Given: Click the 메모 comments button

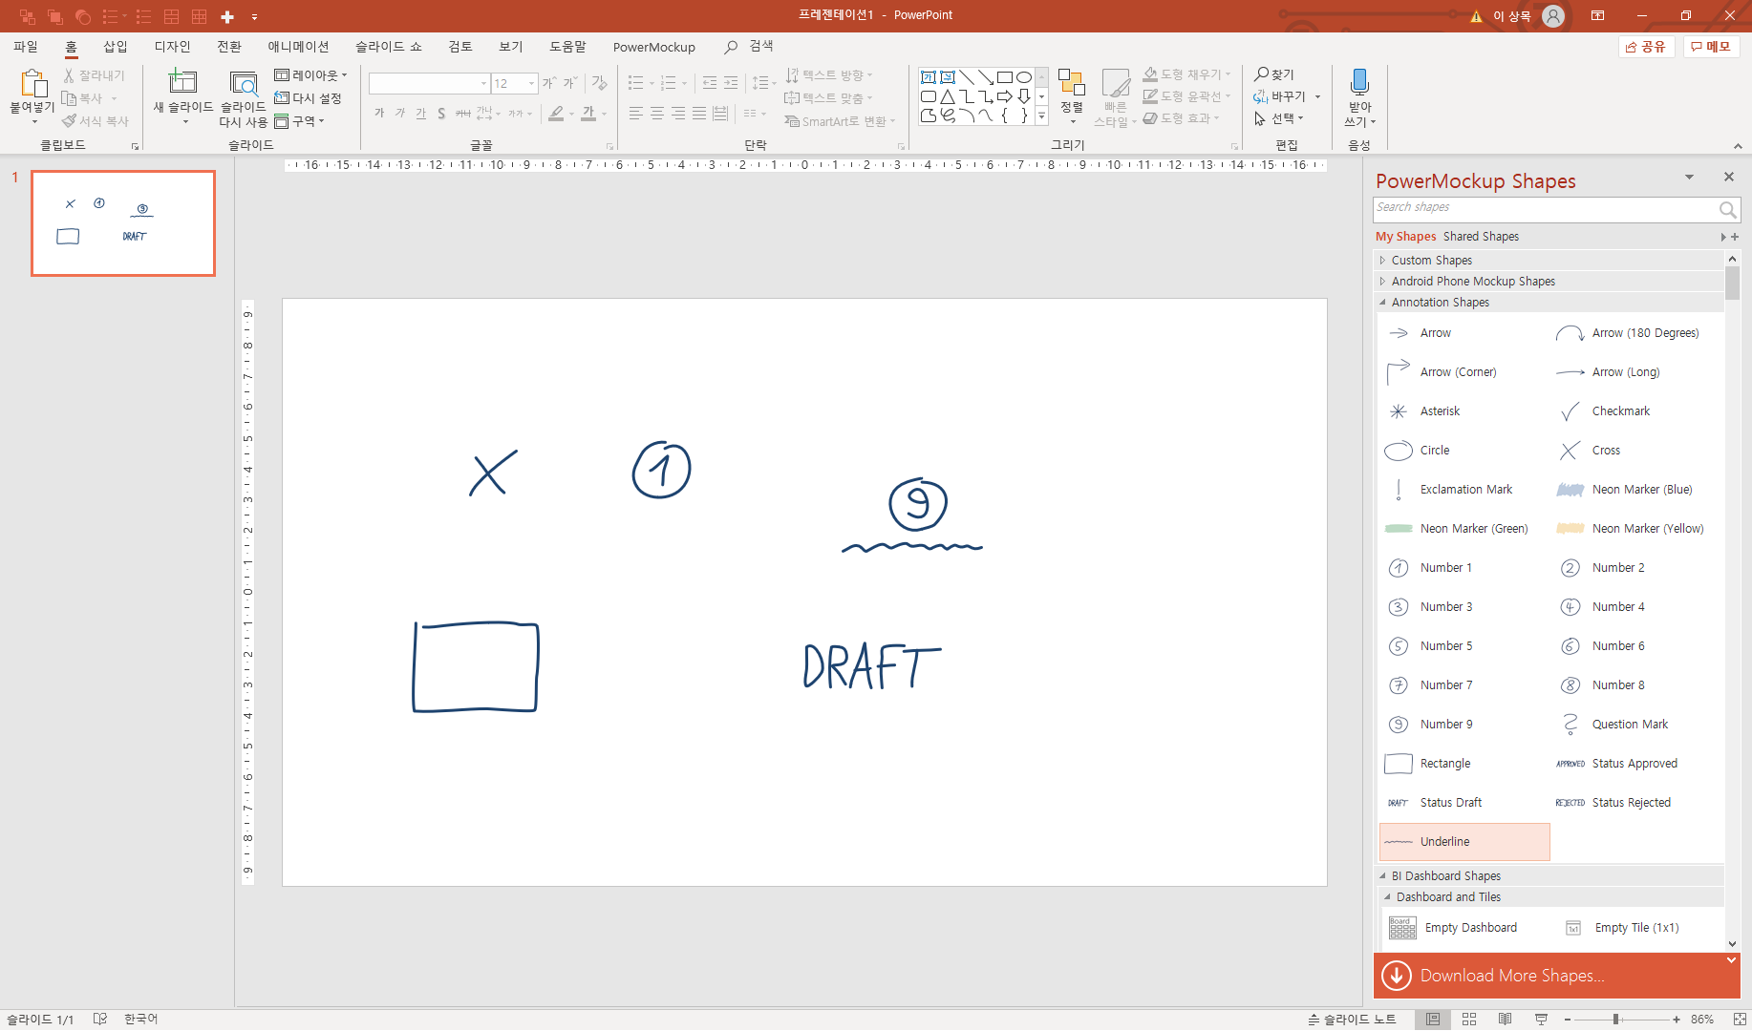Looking at the screenshot, I should [1711, 47].
